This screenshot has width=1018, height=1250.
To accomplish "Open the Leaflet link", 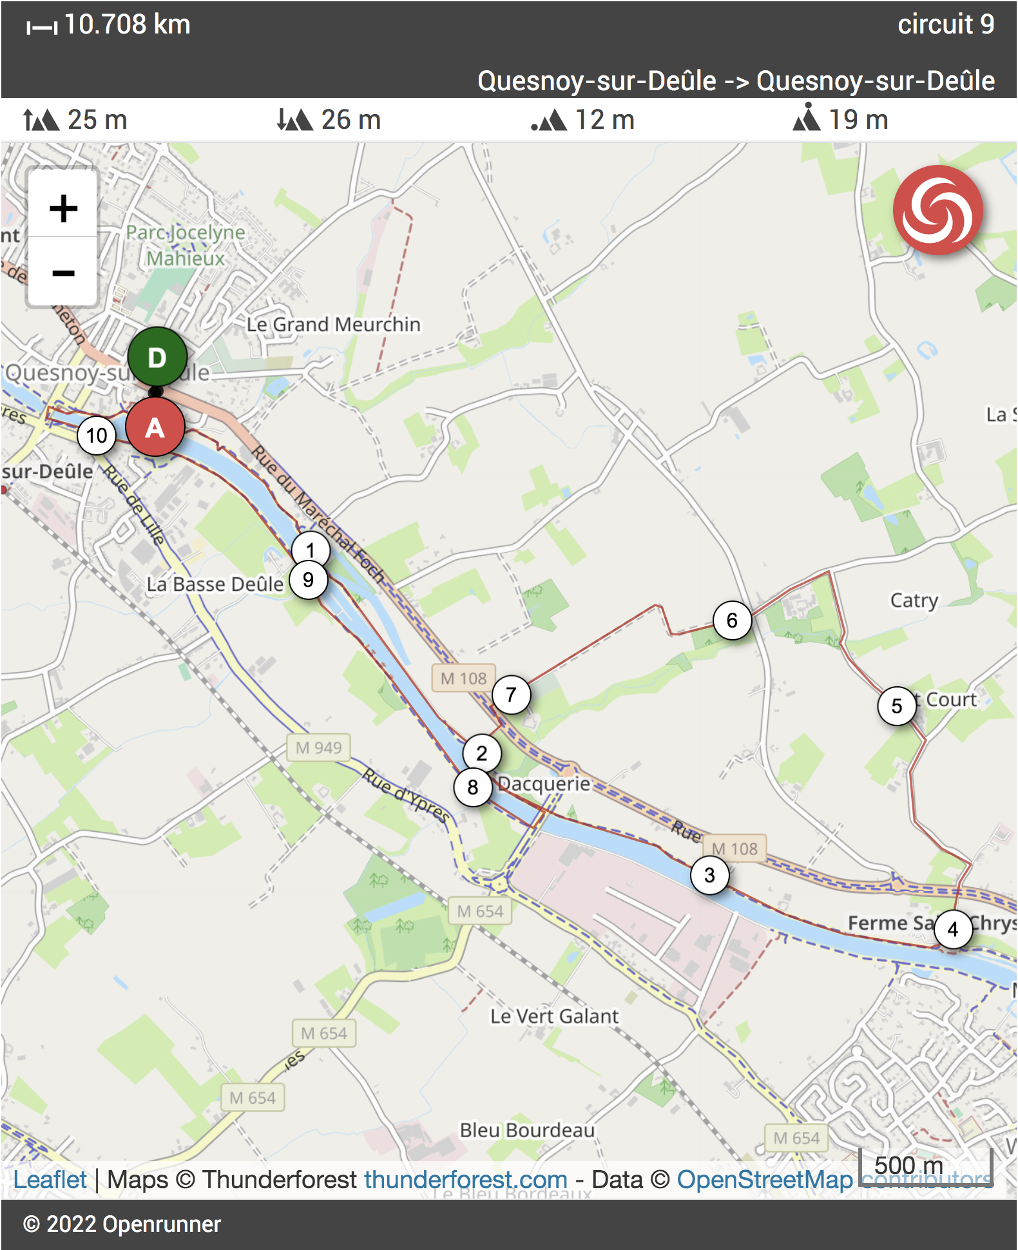I will 50,1180.
